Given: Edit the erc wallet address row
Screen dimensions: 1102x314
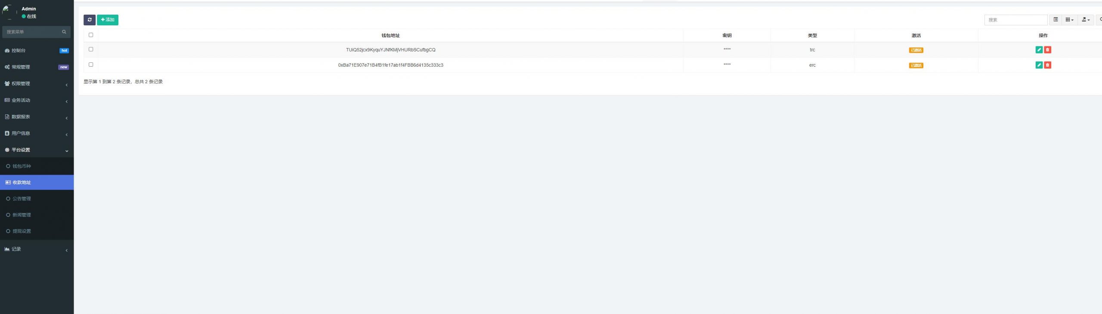Looking at the screenshot, I should coord(1038,65).
